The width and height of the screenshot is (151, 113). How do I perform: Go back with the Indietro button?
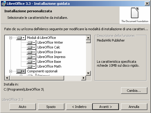click(79, 107)
